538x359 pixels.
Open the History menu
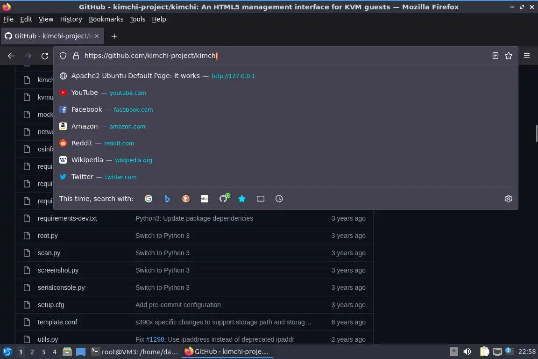click(71, 19)
